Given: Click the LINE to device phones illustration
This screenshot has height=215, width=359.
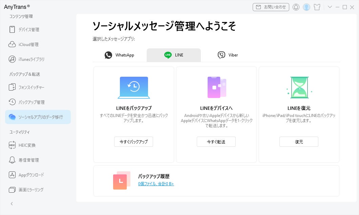Looking at the screenshot, I should 217,87.
